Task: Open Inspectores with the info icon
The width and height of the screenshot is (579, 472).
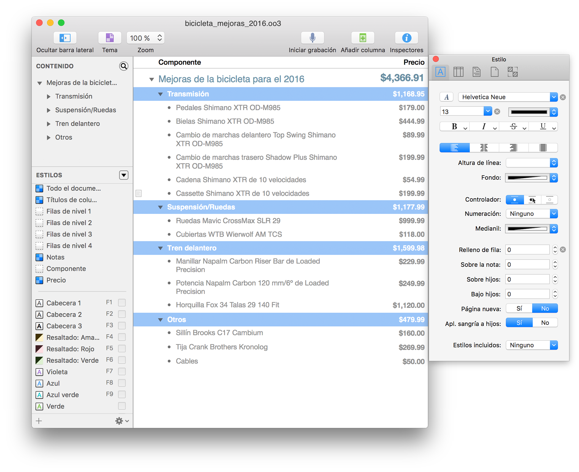Action: click(406, 38)
